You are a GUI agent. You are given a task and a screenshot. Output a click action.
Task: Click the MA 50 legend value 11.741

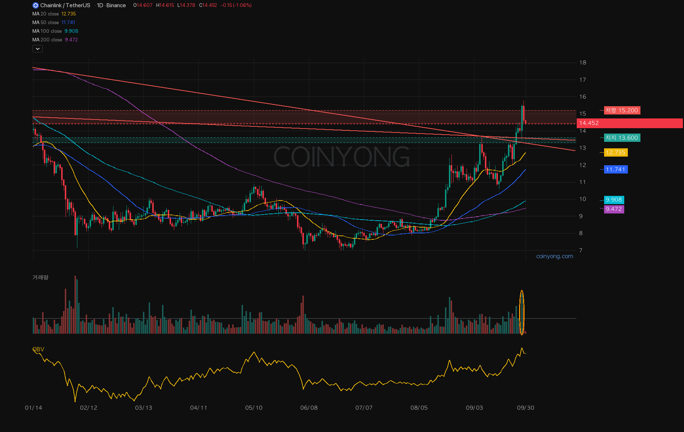tap(68, 23)
